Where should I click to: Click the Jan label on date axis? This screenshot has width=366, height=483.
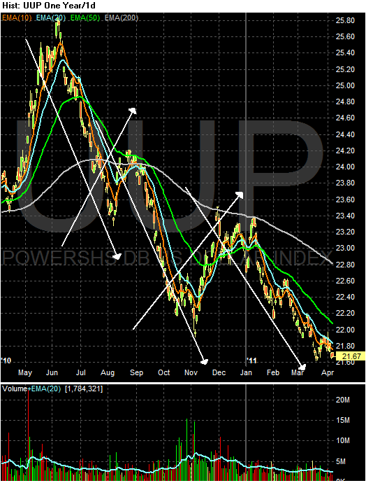pyautogui.click(x=246, y=372)
